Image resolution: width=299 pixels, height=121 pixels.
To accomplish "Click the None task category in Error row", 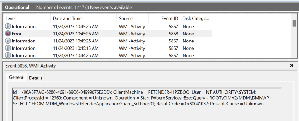I will pos(188,34).
